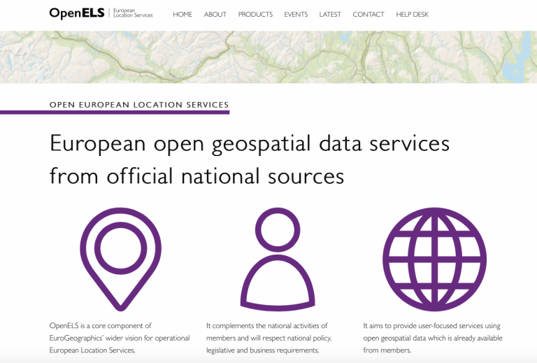Screen dimensions: 537x363
Task: Click the purple location pin icon
Action: pos(120,259)
